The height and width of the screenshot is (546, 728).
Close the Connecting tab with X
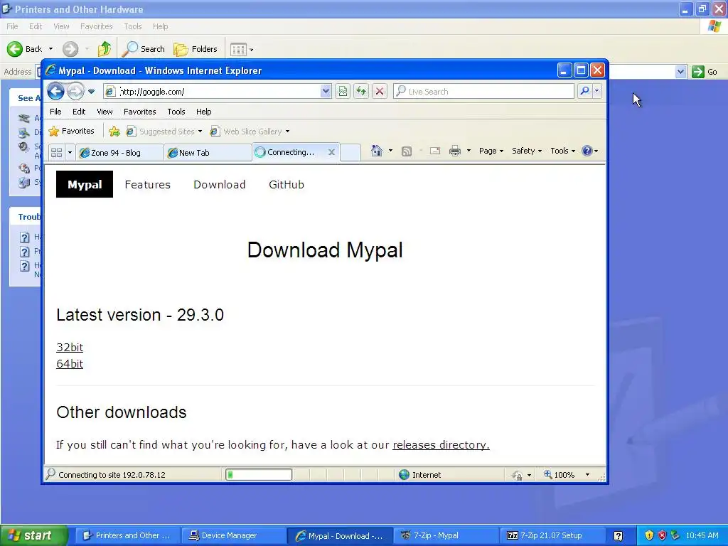(331, 152)
